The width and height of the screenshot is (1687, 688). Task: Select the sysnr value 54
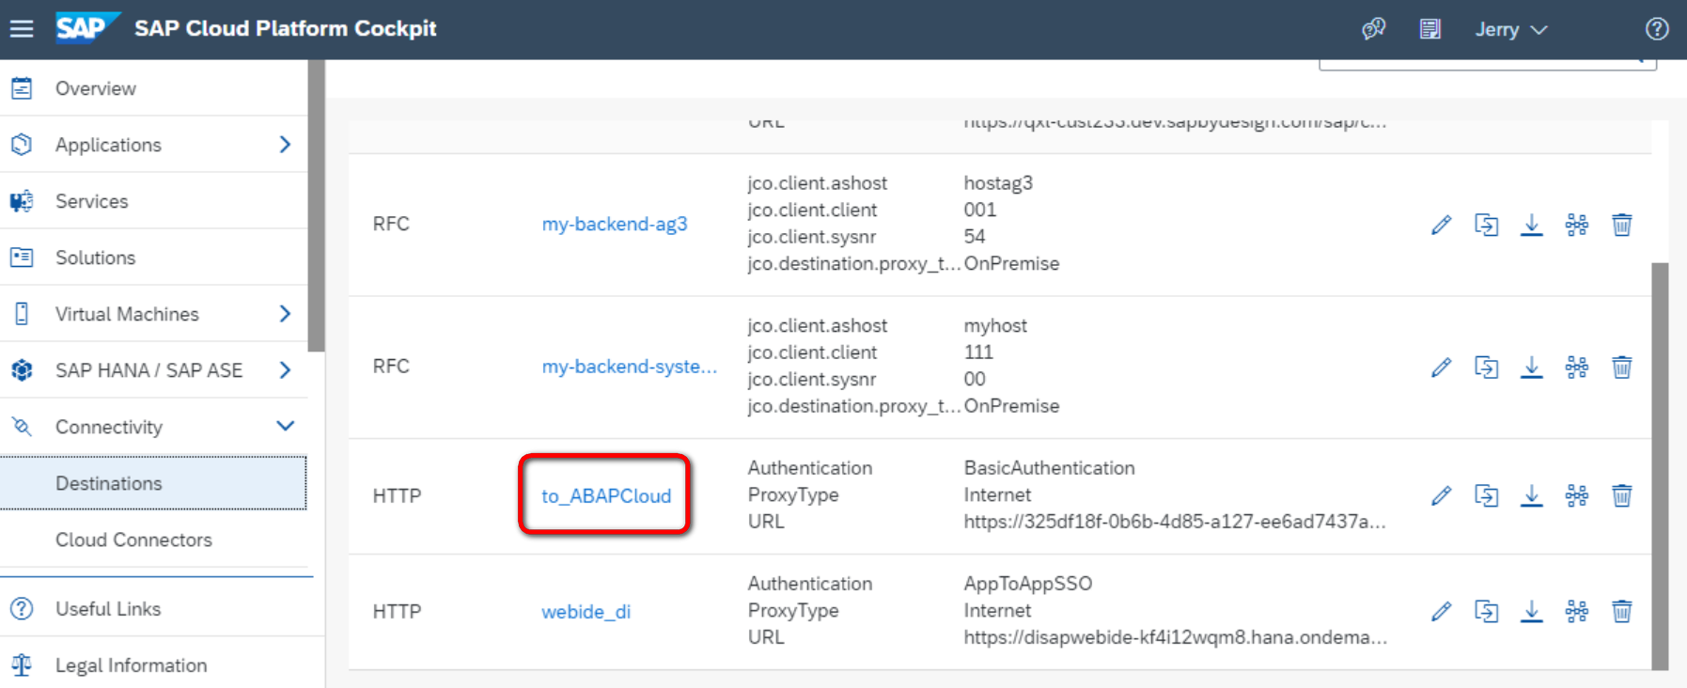(x=975, y=237)
